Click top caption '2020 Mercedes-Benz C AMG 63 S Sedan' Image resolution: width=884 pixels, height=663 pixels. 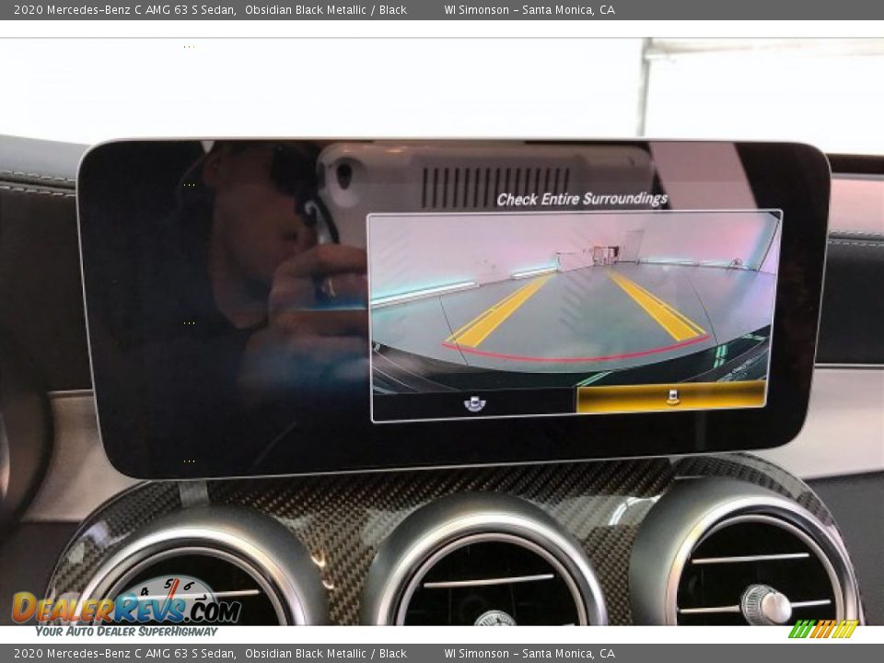point(124,10)
